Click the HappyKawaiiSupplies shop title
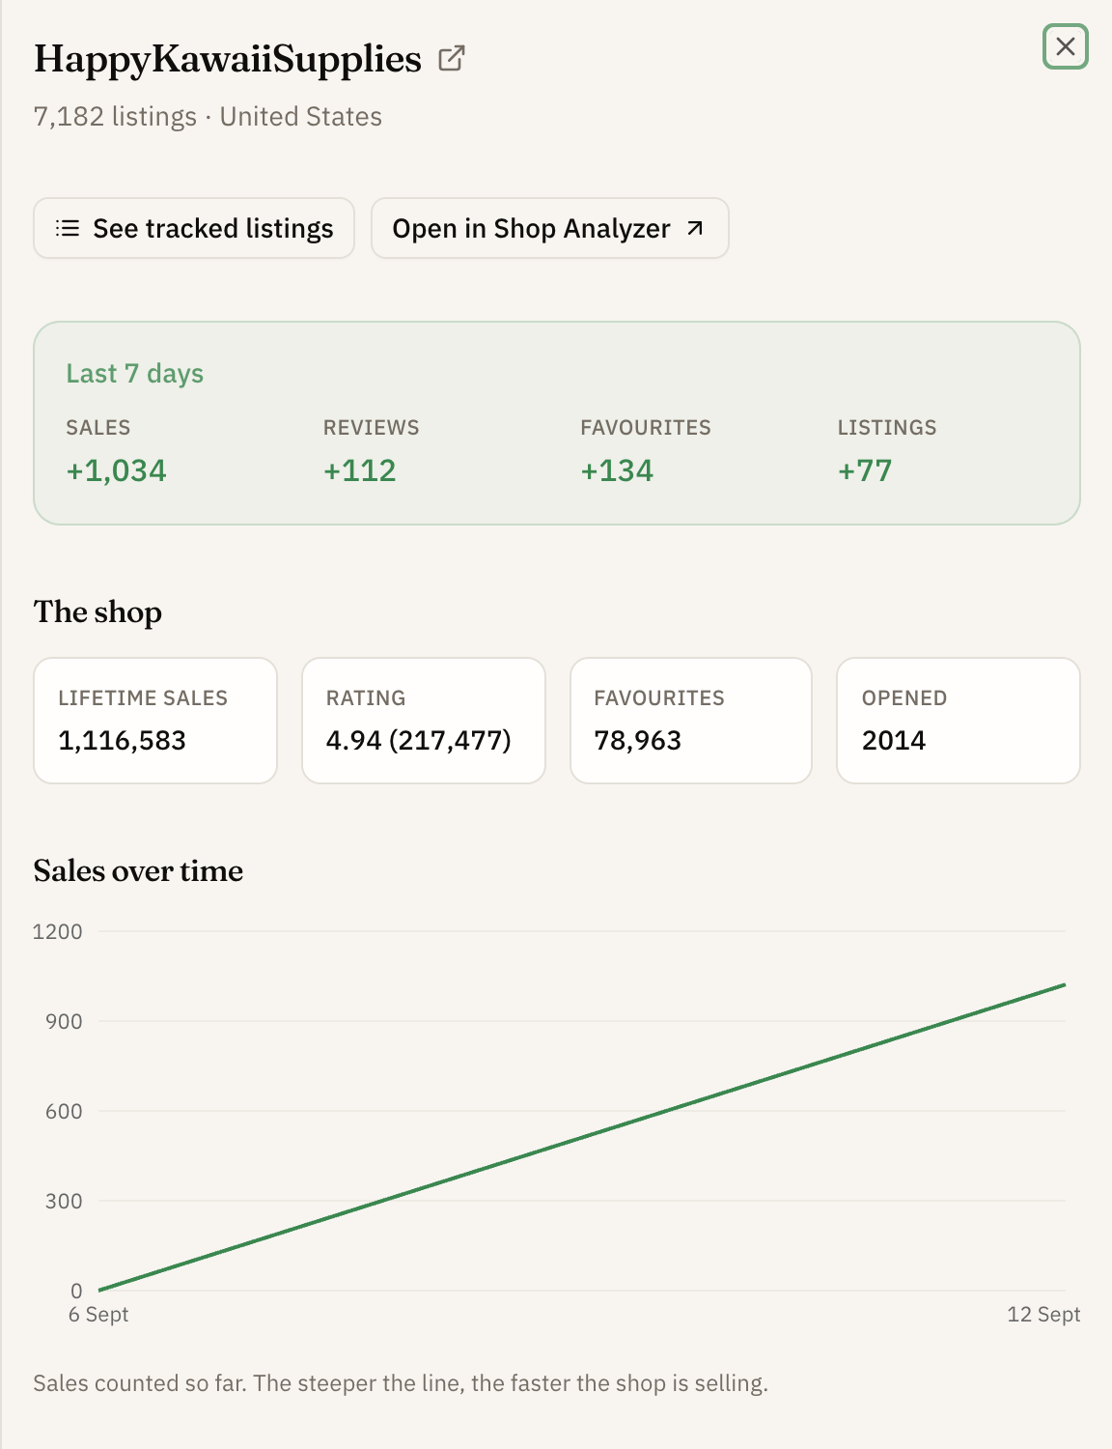 coord(228,59)
